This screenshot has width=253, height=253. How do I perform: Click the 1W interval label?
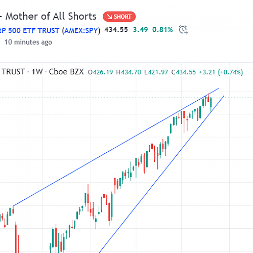pyautogui.click(x=37, y=72)
